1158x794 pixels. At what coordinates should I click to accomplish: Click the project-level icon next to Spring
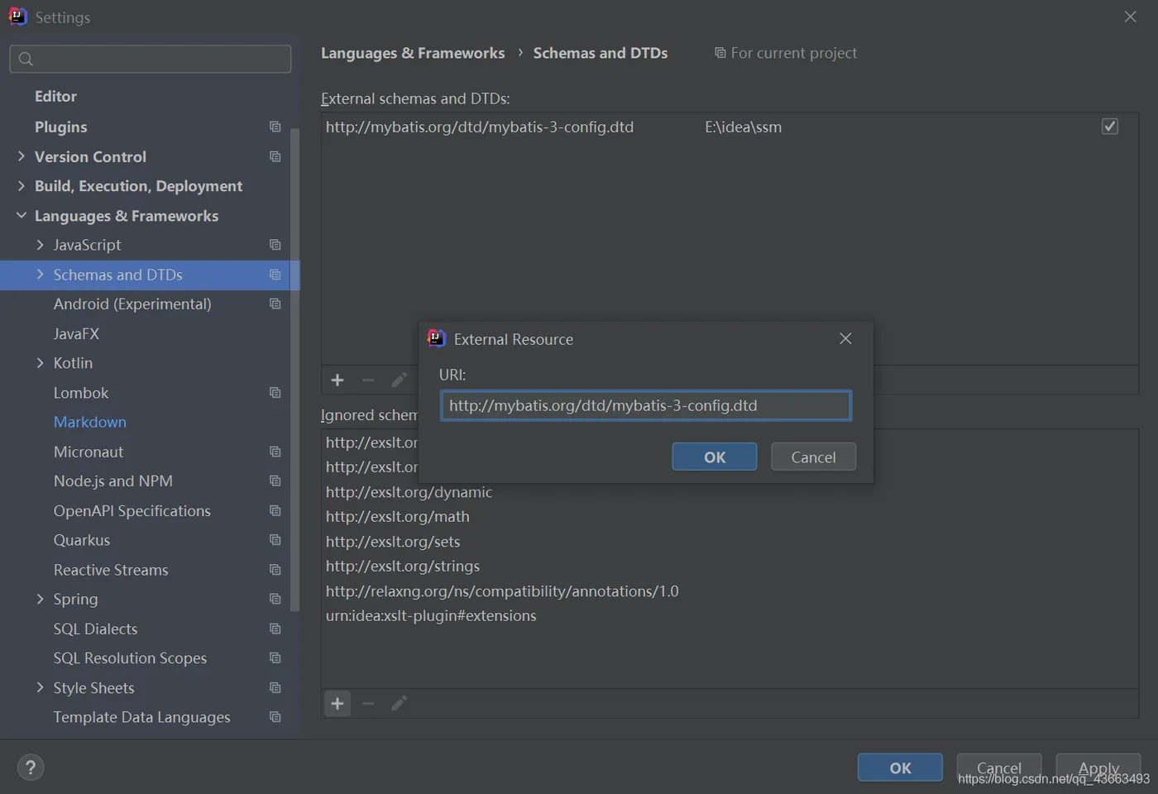point(275,599)
